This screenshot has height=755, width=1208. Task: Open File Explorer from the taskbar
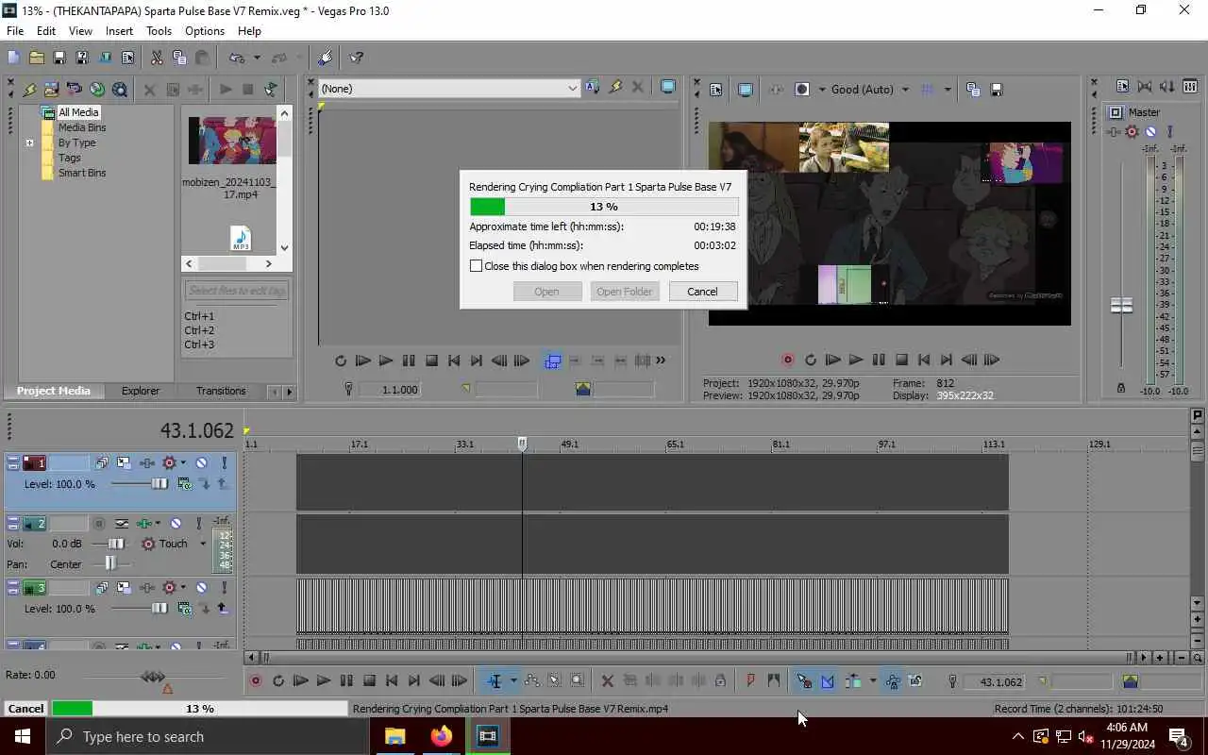point(395,736)
